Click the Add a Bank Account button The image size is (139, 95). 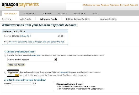pyautogui.click(x=17, y=65)
